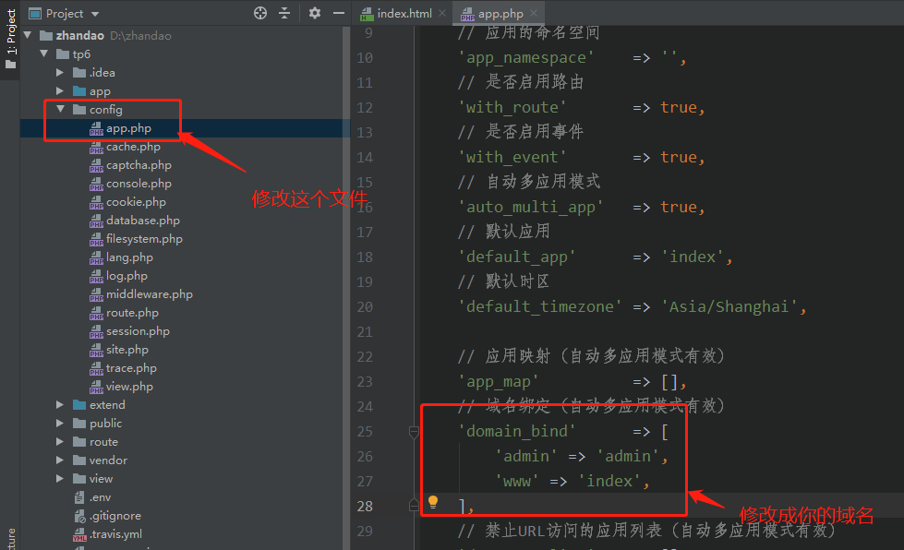Select the app.php editor tab
The height and width of the screenshot is (550, 904).
(500, 13)
